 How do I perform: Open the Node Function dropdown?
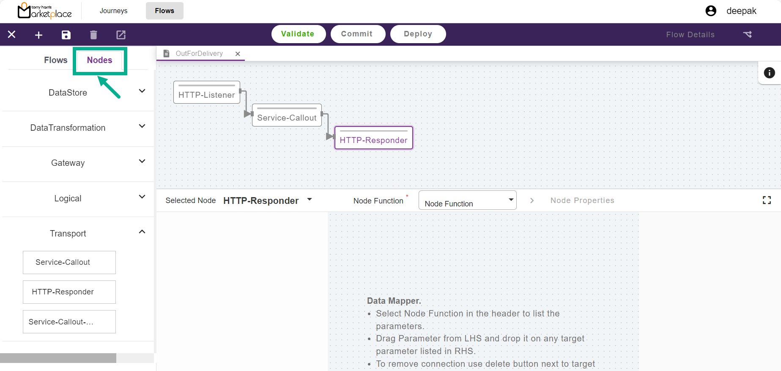(x=467, y=200)
